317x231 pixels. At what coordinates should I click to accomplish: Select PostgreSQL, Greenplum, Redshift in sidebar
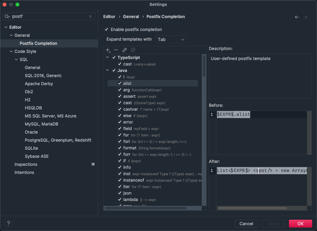click(58, 140)
